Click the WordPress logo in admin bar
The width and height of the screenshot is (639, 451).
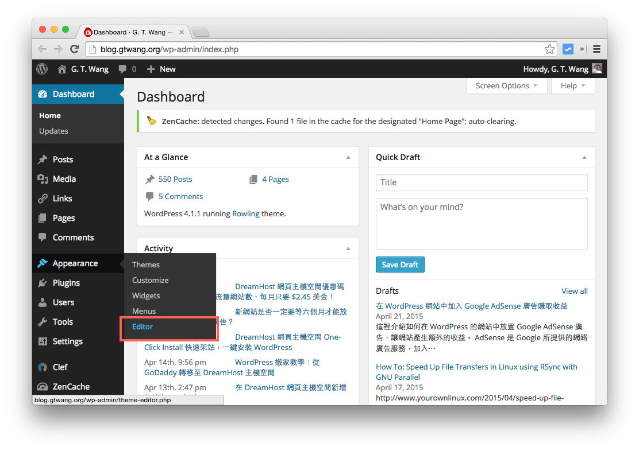point(41,69)
